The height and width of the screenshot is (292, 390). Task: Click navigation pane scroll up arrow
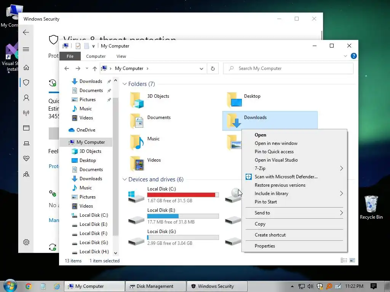pyautogui.click(x=115, y=81)
